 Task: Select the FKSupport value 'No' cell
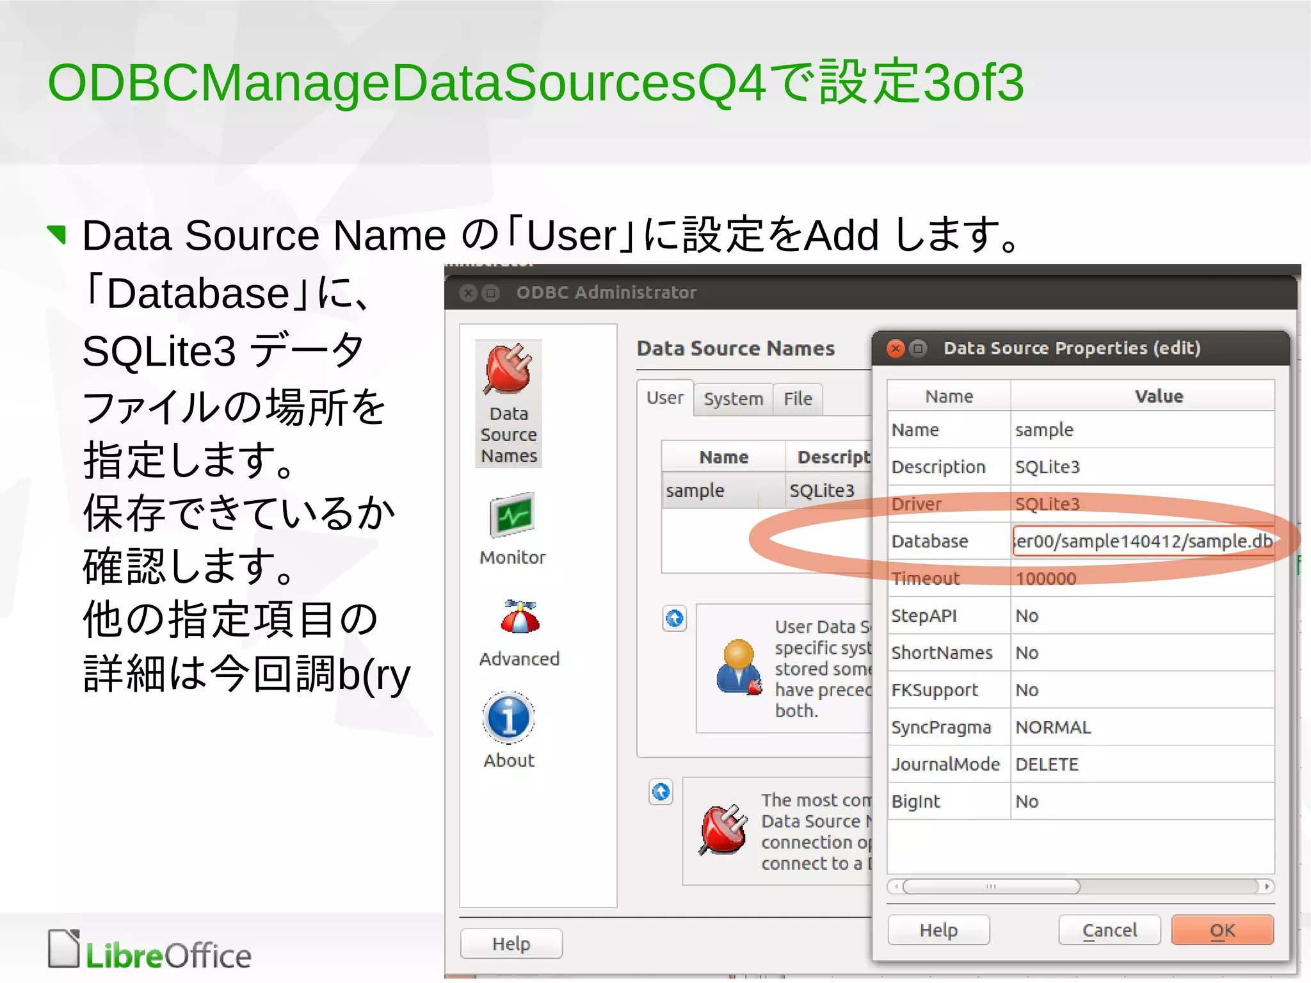(1143, 690)
